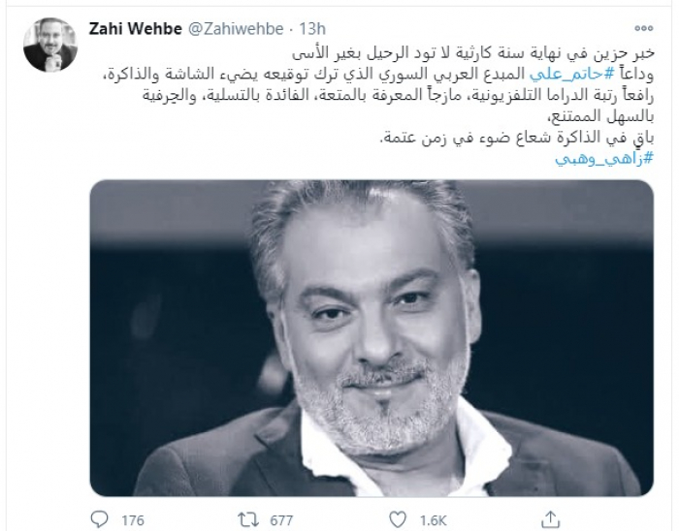Screen dimensions: 679x531
Task: Click the 1.6K likes count
Action: click(x=433, y=519)
